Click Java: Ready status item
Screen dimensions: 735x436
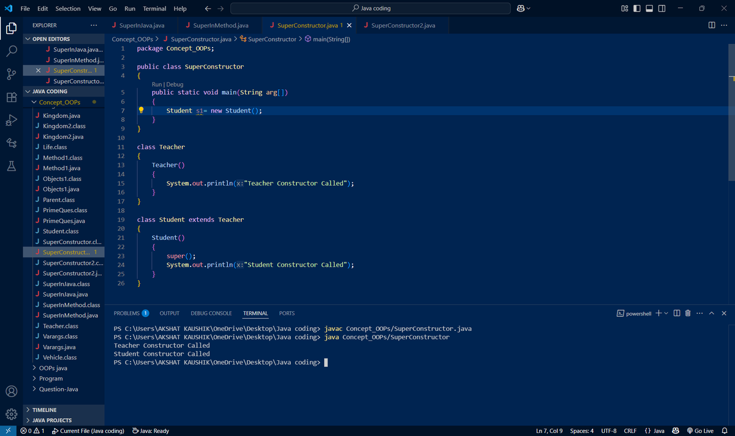(151, 431)
